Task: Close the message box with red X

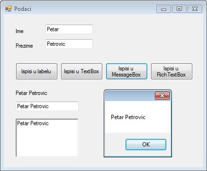Action: pos(162,96)
